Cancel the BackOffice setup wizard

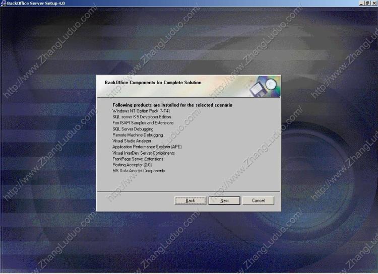pos(258,200)
